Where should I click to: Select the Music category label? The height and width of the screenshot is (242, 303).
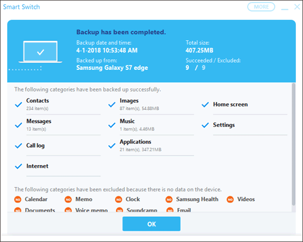coord(127,121)
